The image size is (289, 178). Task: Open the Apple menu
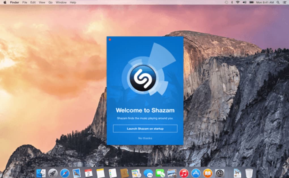click(5, 2)
